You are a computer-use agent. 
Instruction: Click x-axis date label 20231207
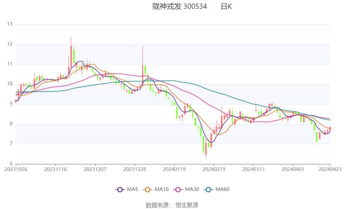[x=95, y=169]
